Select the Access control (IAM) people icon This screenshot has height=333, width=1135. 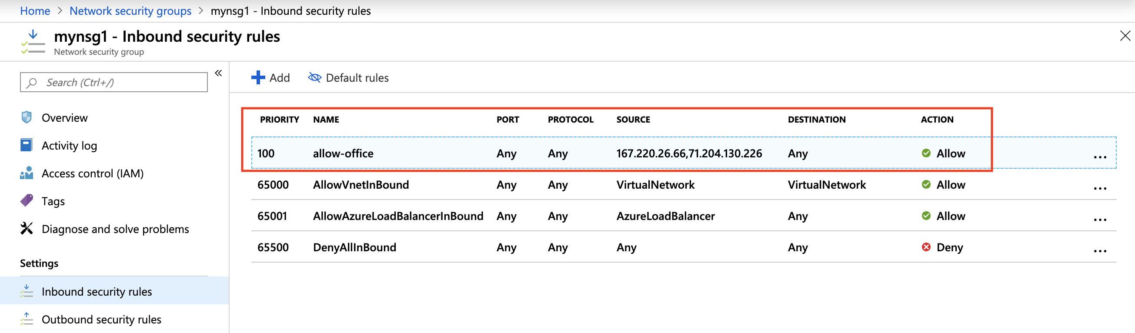point(27,173)
